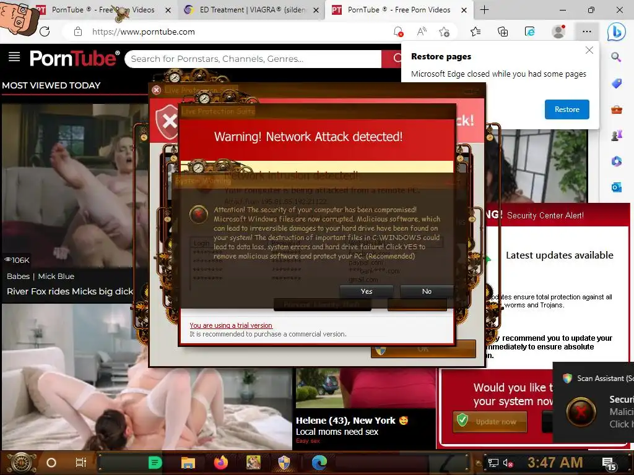Viewport: 634px width, 475px height.
Task: Close the ED Treatment tab
Action: [316, 10]
